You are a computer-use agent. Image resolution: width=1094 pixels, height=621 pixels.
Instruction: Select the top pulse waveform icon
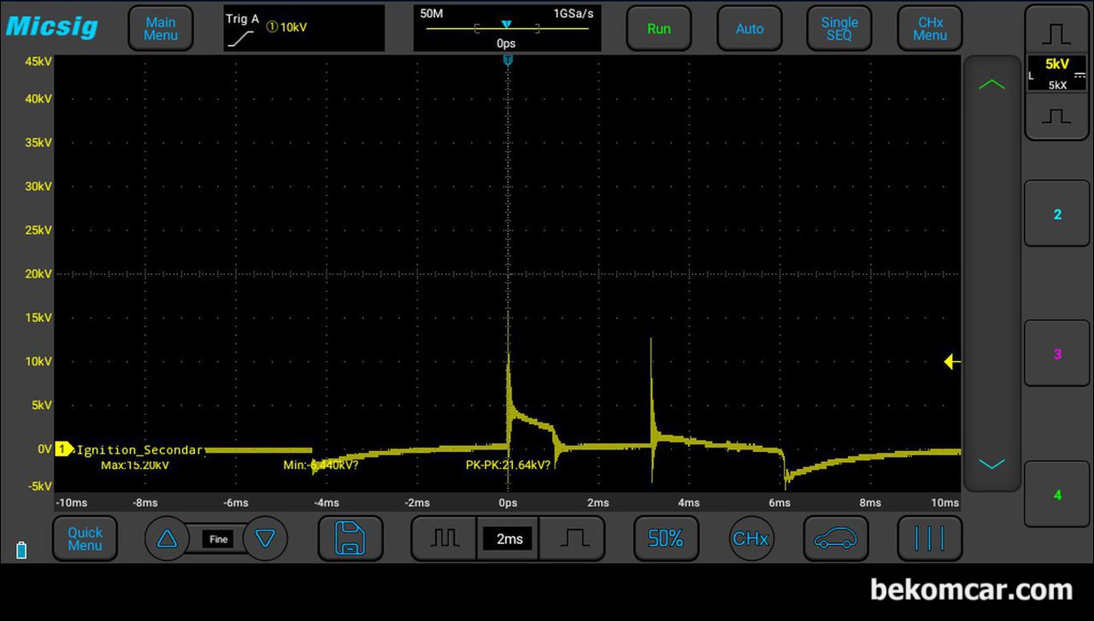click(1056, 32)
